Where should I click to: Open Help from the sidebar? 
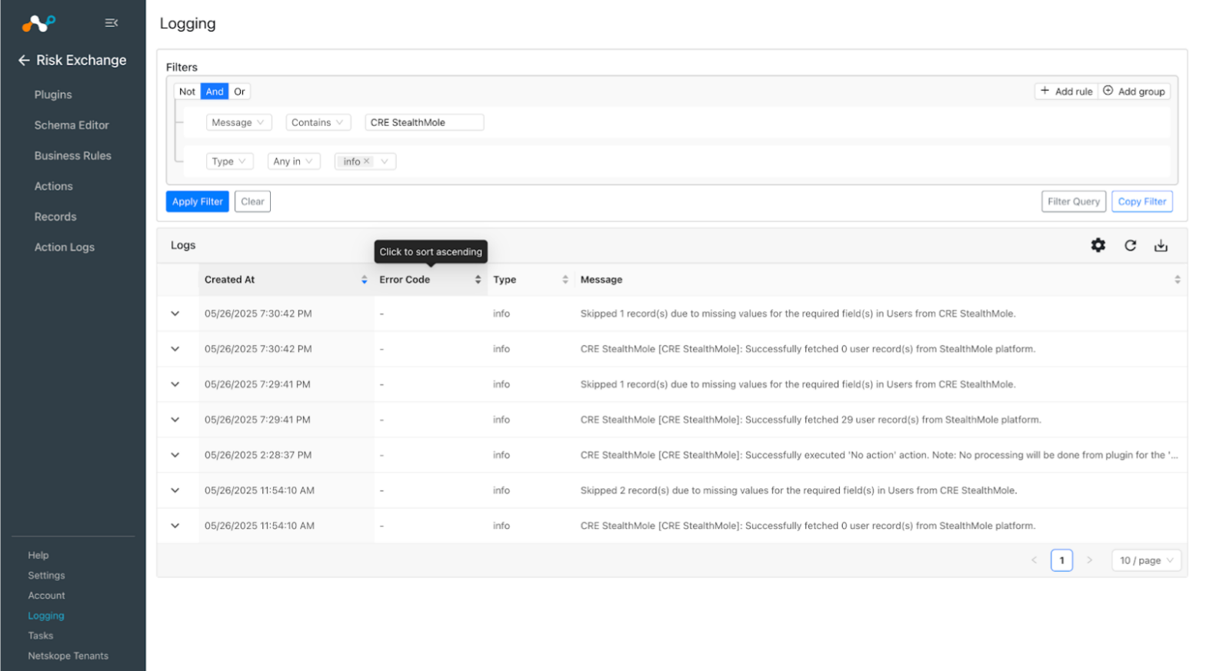coord(38,555)
